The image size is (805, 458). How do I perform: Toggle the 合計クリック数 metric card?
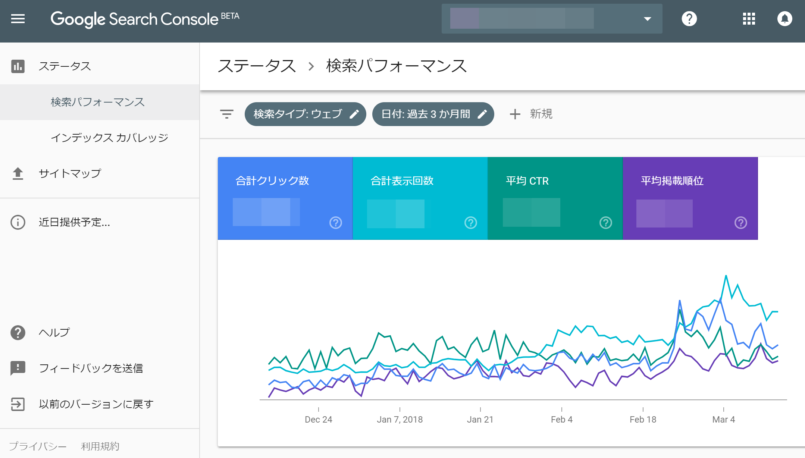point(285,198)
